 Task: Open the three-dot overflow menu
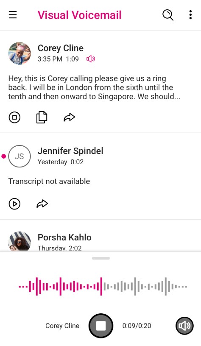click(x=190, y=15)
